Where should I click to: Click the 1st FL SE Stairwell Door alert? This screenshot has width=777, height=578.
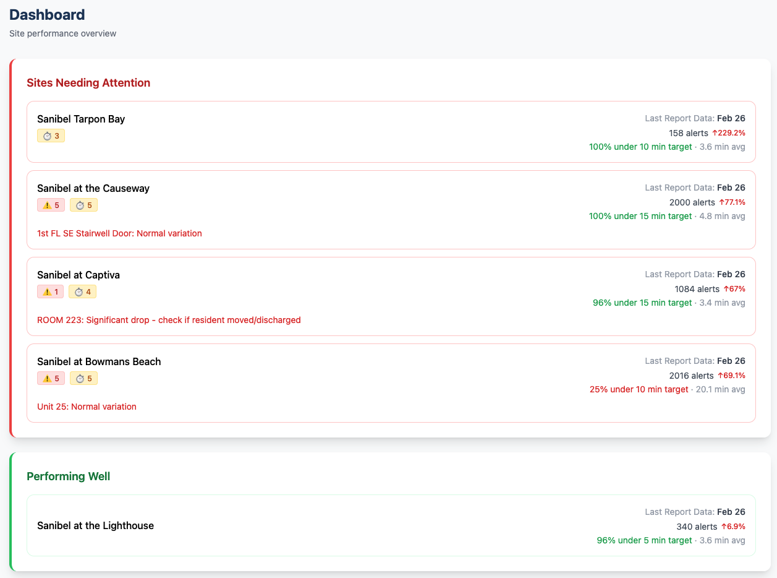pos(119,233)
